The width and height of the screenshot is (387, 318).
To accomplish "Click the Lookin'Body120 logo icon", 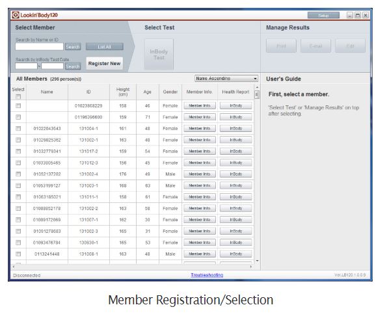I will coord(16,15).
